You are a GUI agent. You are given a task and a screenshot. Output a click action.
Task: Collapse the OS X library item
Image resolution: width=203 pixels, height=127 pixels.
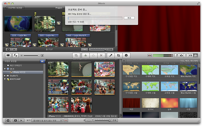click(5, 69)
